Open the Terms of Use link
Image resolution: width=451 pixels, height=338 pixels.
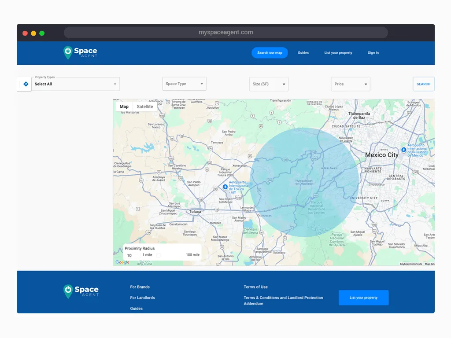point(255,287)
